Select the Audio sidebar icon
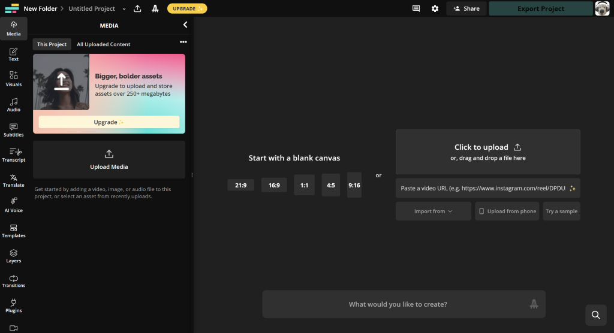Screen dimensions: 614x333 click(x=13, y=104)
